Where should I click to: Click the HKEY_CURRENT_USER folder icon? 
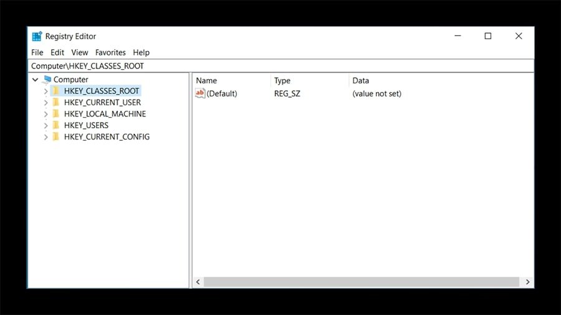[x=56, y=103]
